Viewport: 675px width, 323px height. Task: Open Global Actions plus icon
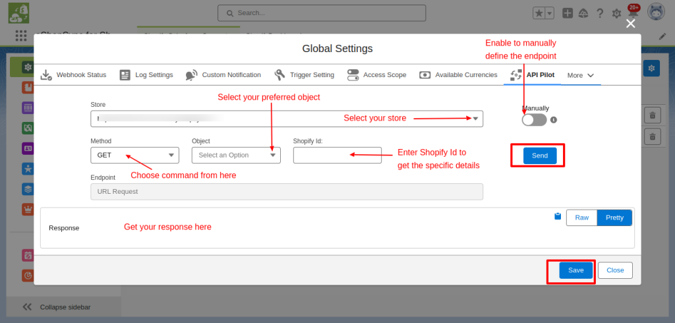tap(568, 13)
